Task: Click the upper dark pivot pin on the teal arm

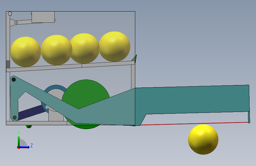Action: 14,79
